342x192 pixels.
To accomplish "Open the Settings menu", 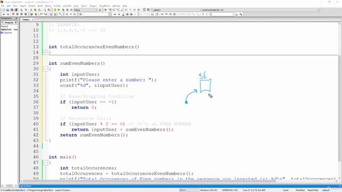I will pyautogui.click(x=116, y=6).
